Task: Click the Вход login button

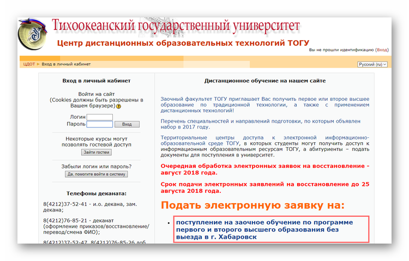Action: point(127,124)
